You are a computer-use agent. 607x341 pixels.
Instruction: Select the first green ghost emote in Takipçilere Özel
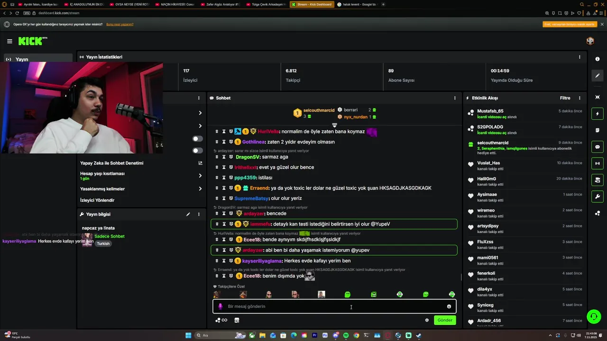coord(347,295)
